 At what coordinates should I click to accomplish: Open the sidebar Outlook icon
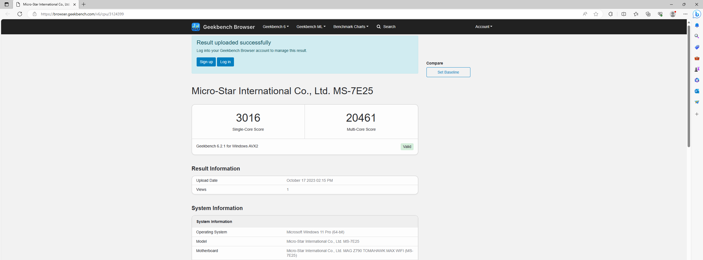[697, 91]
